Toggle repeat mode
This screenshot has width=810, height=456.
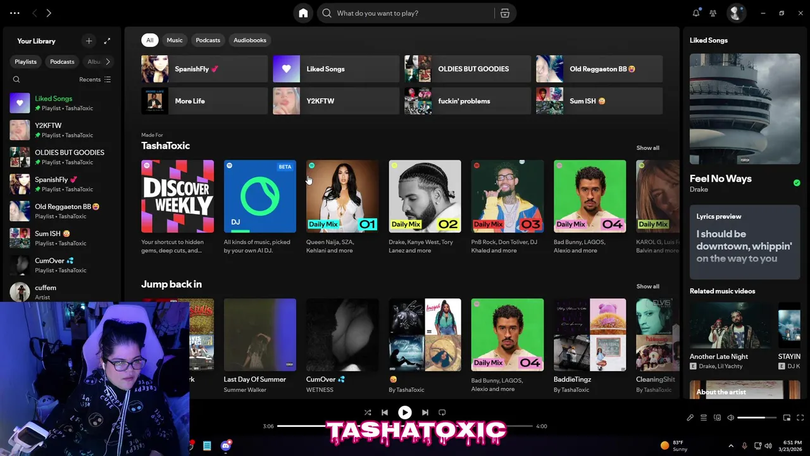coord(442,412)
